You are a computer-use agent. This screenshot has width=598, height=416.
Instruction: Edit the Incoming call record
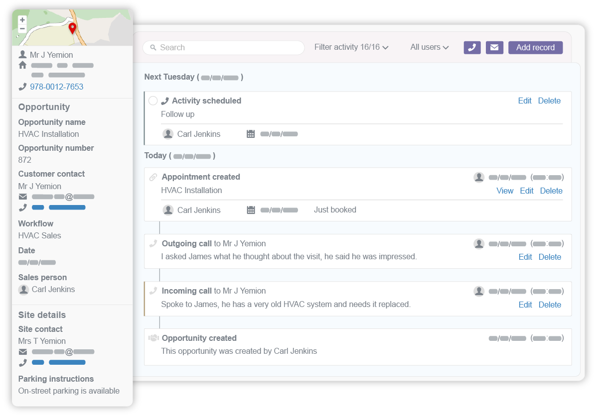[x=525, y=305]
